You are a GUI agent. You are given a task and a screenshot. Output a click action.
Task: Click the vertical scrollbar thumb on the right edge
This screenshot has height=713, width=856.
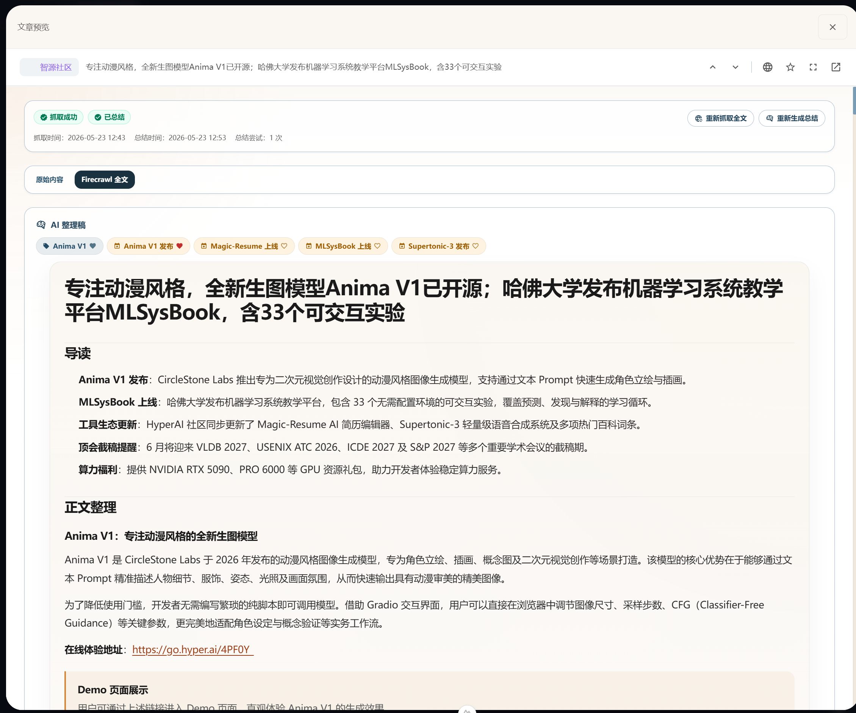(x=854, y=101)
